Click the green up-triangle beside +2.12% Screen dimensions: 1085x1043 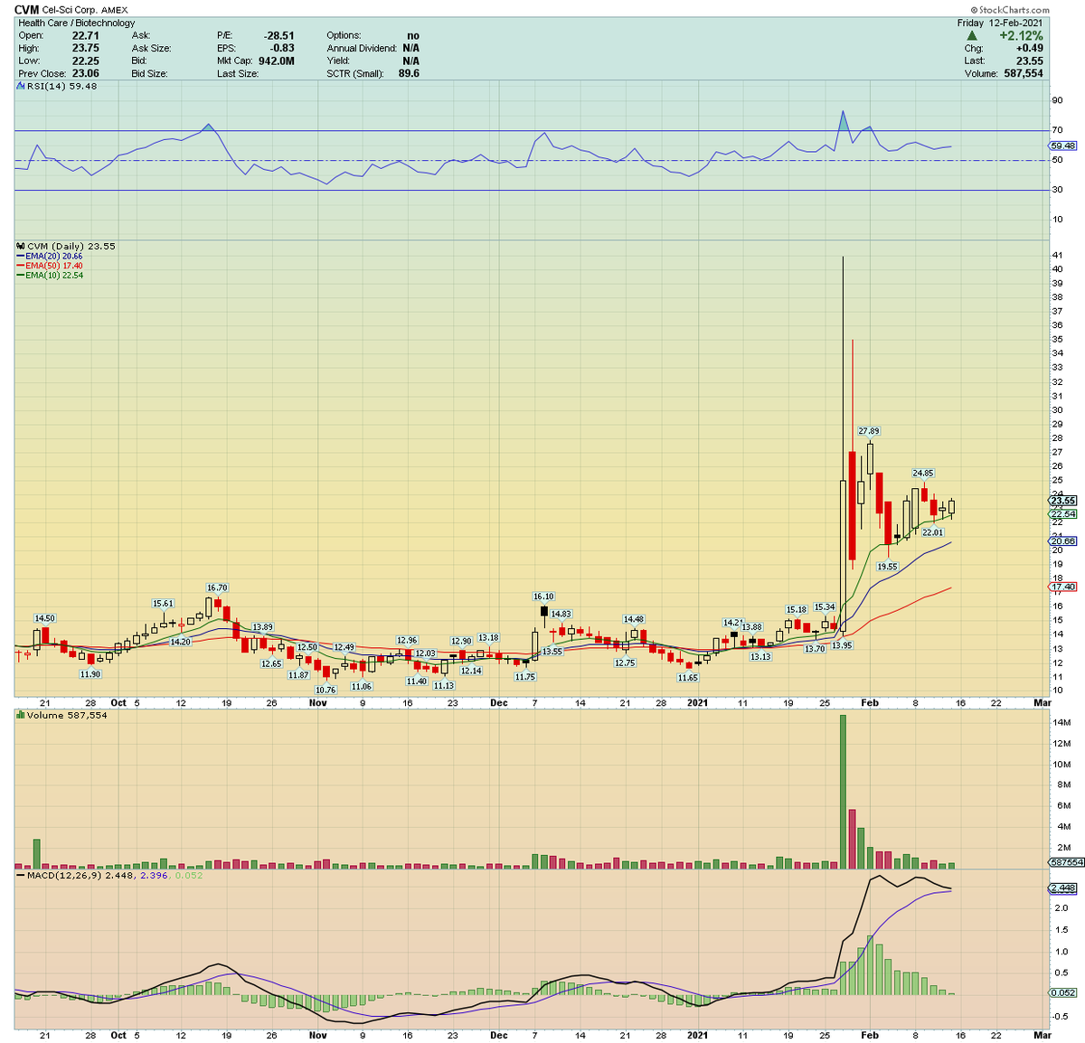[972, 36]
